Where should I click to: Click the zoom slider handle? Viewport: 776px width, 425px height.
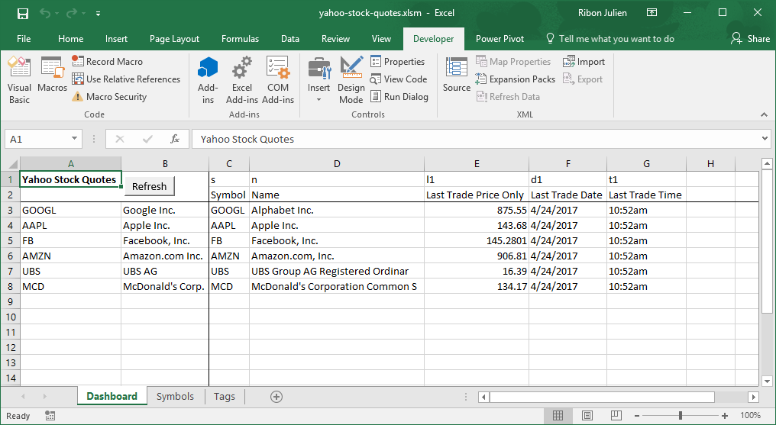pyautogui.click(x=681, y=416)
